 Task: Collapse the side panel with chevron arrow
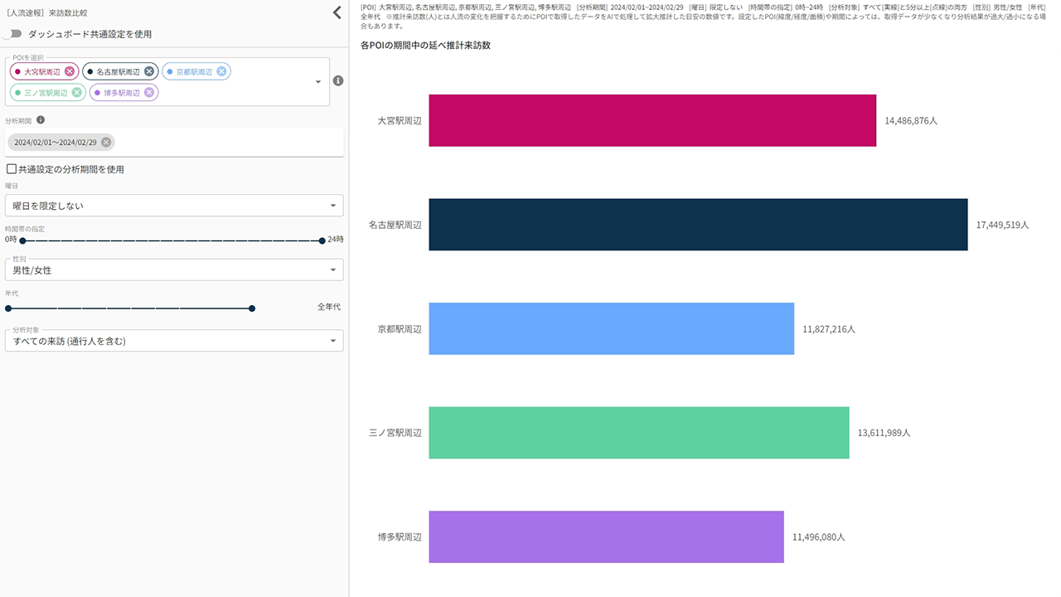click(337, 12)
